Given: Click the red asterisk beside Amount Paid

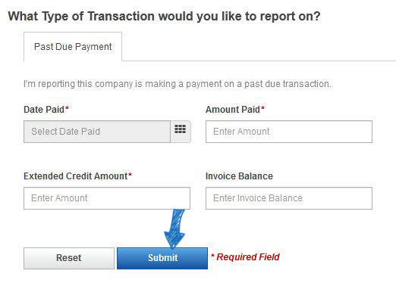Looking at the screenshot, I should tap(262, 108).
